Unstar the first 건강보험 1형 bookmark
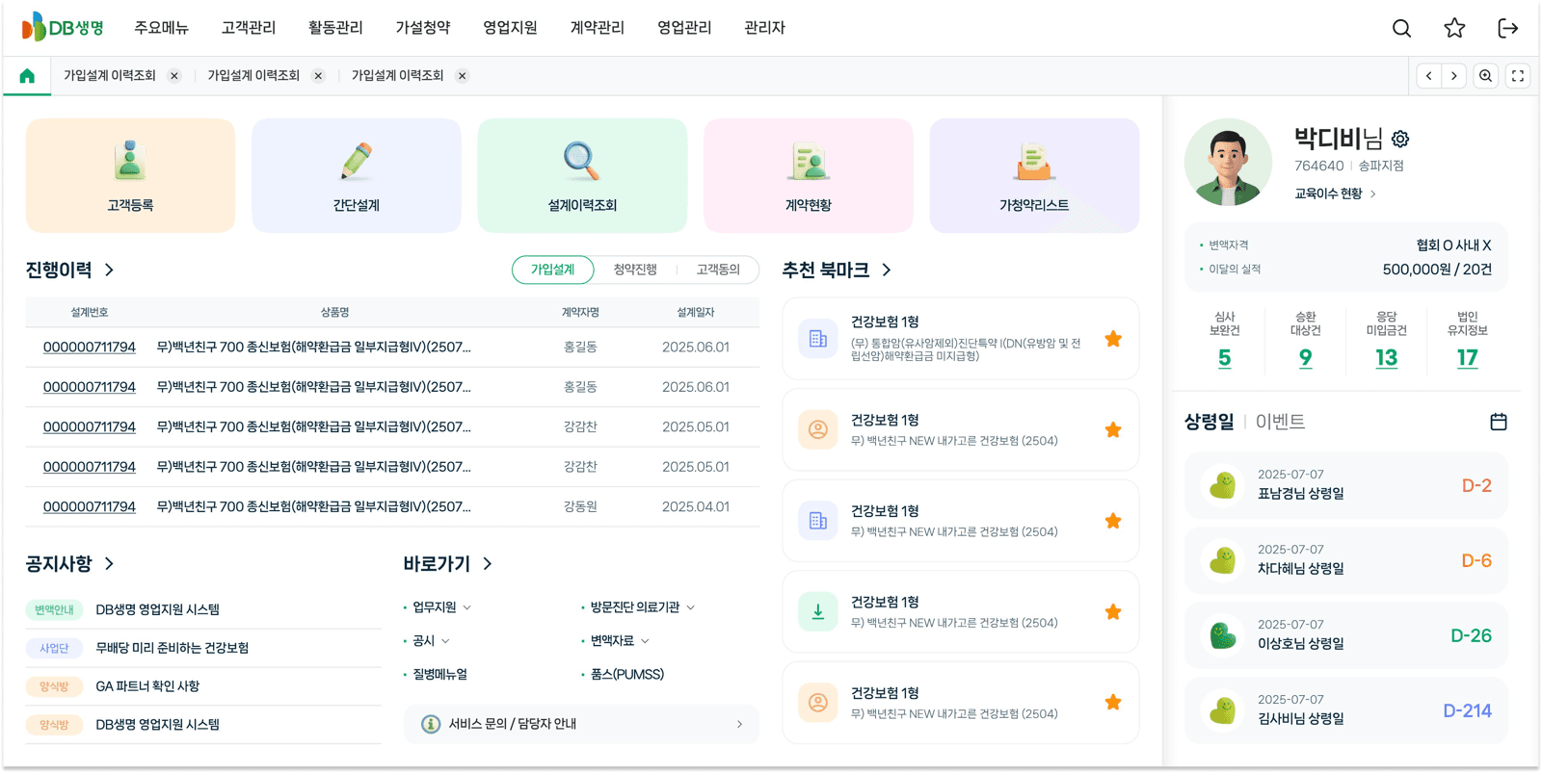The image size is (1542, 773). pyautogui.click(x=1113, y=339)
